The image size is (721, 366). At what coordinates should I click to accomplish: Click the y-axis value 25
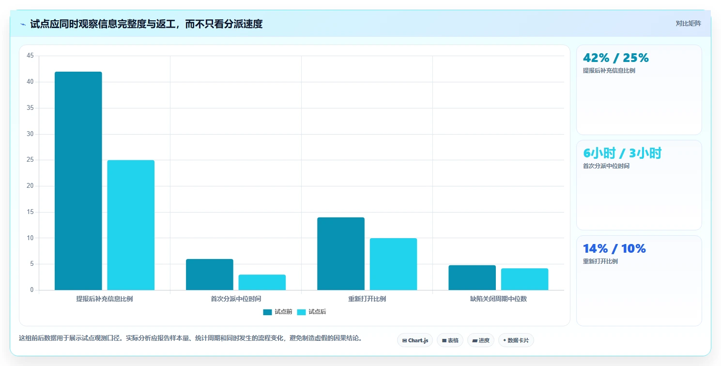(30, 160)
